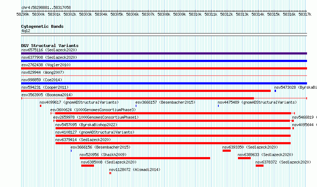
Task: Open nsv6393350 (Sedlazeck2020) label
Action: [250, 147]
